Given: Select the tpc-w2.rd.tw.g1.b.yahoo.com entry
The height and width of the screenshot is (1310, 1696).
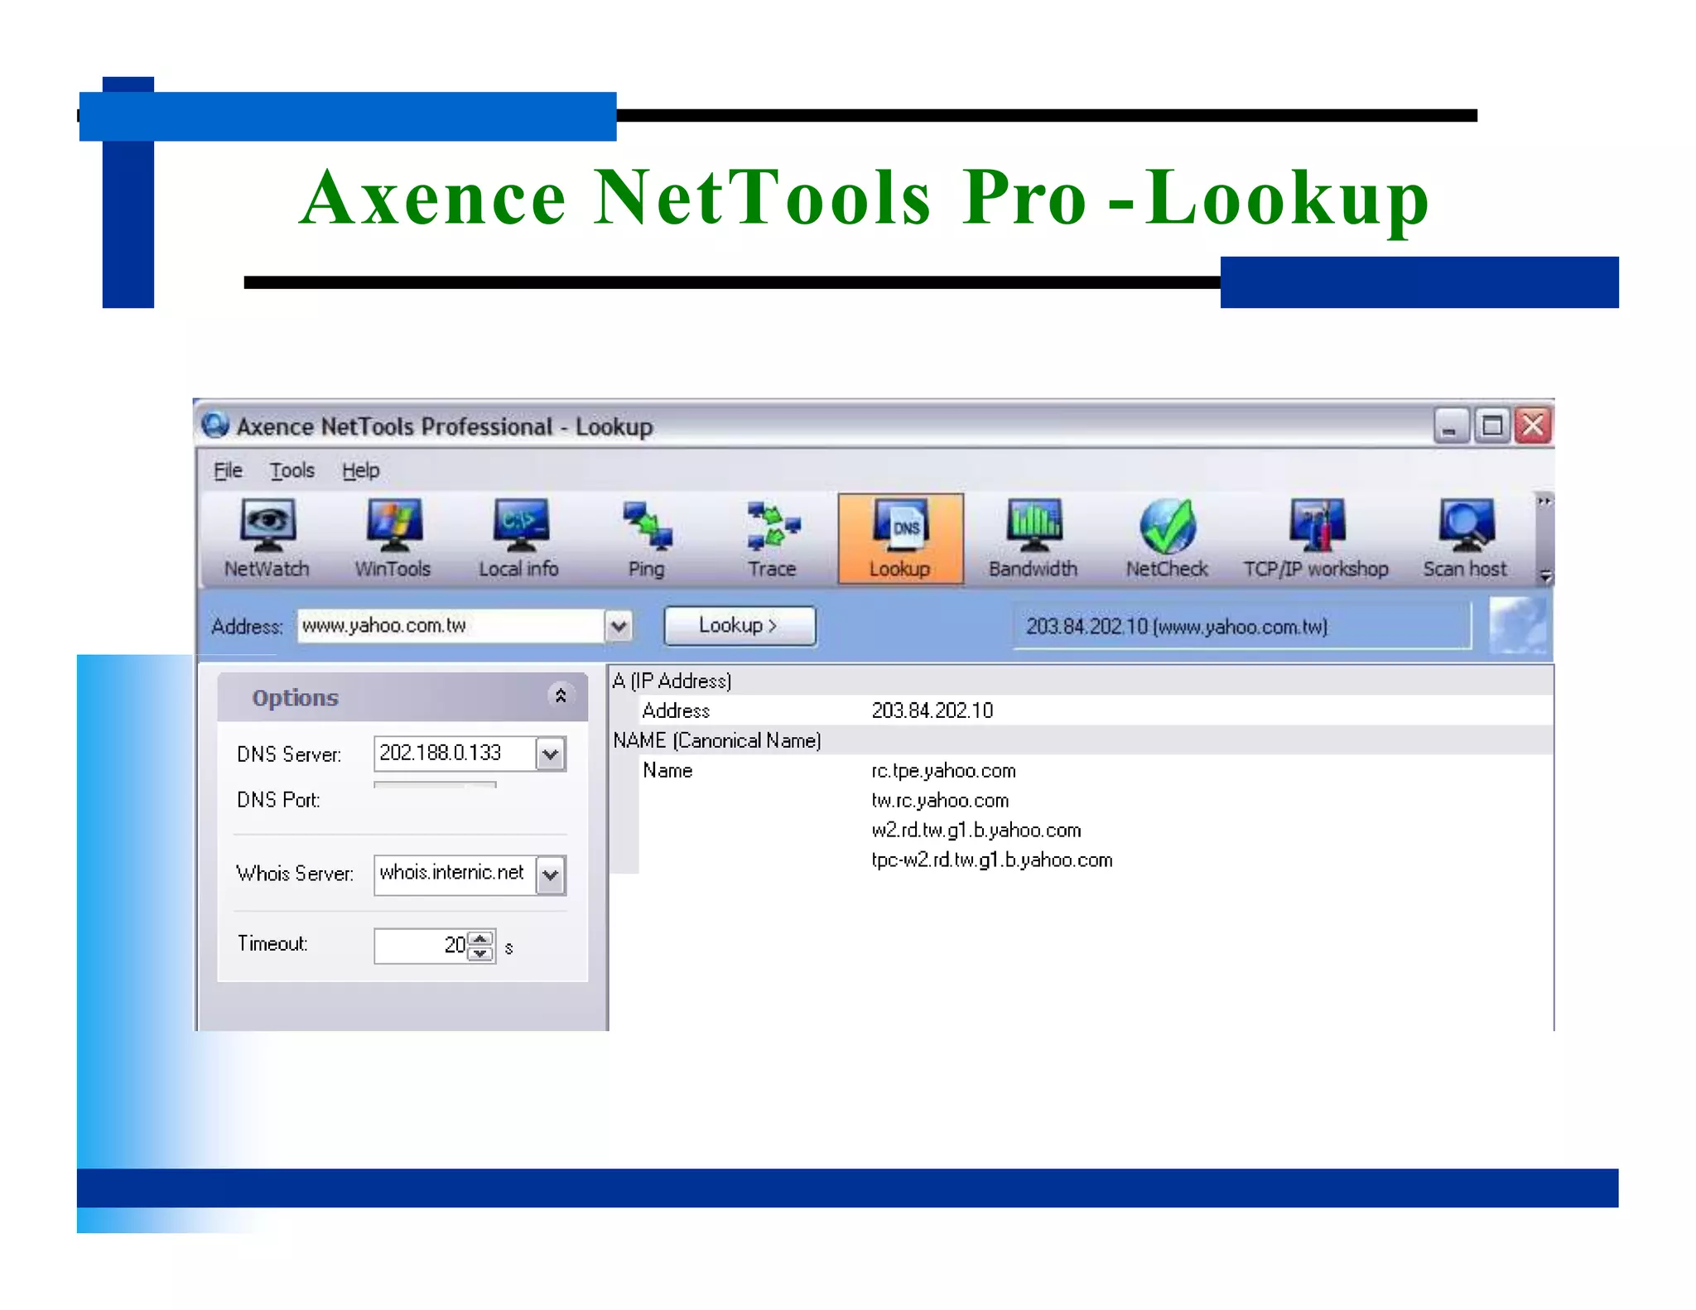Looking at the screenshot, I should [991, 860].
